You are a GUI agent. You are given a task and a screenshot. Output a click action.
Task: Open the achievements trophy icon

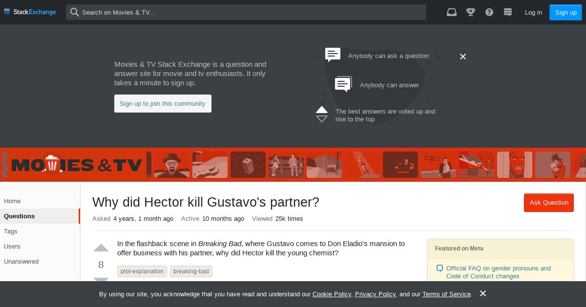pos(471,12)
